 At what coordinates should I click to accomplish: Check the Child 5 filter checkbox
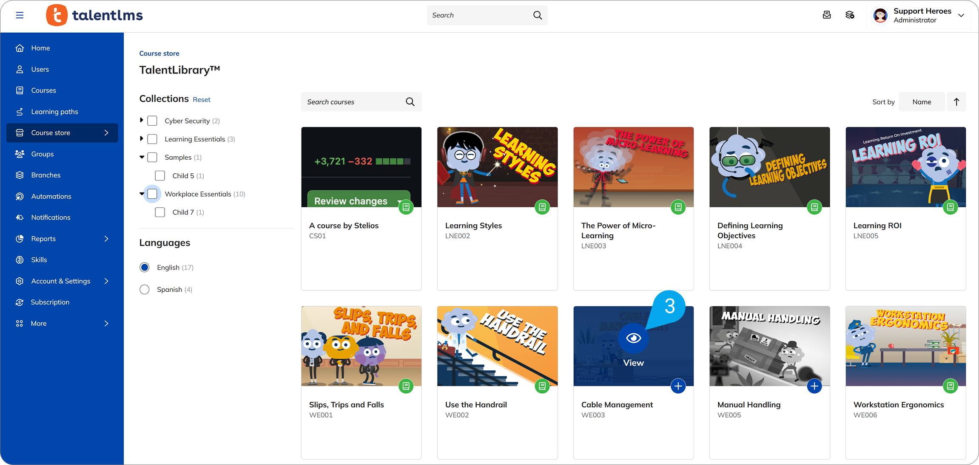160,175
